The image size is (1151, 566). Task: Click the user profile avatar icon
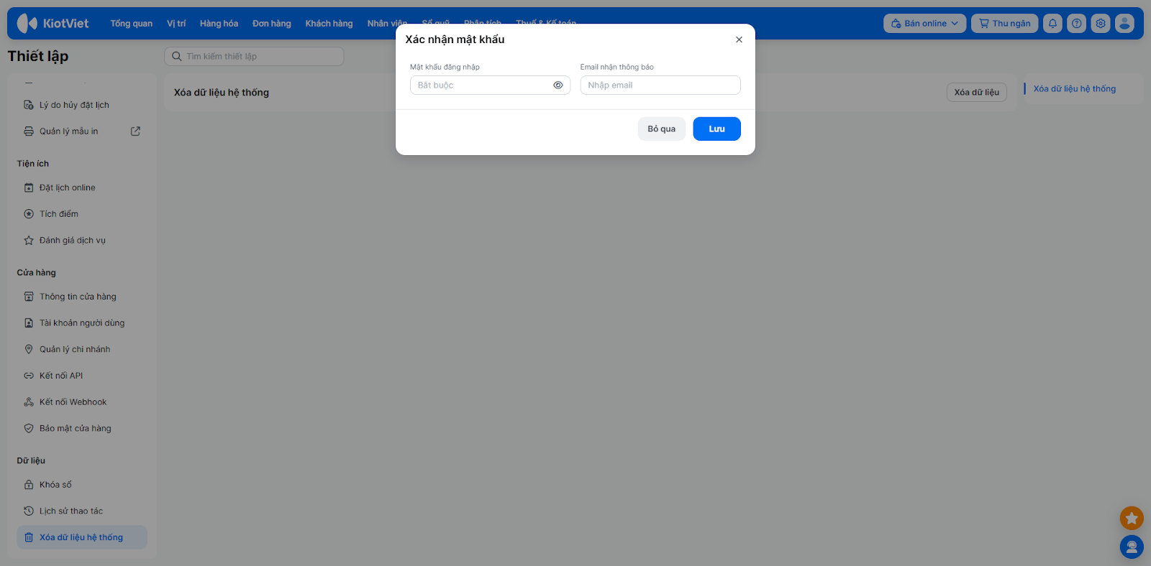1124,24
